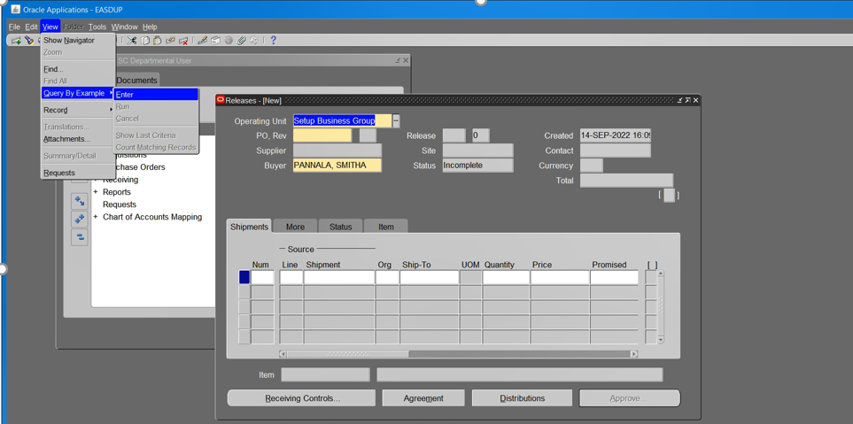Click the shipments vertical scrollbar down arrow
853x424 pixels.
[661, 339]
